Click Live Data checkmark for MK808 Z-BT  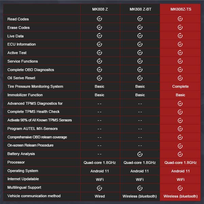[x=140, y=36]
